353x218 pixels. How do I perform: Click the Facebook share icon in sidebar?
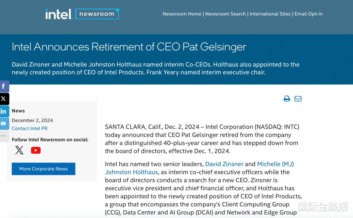tap(4, 87)
